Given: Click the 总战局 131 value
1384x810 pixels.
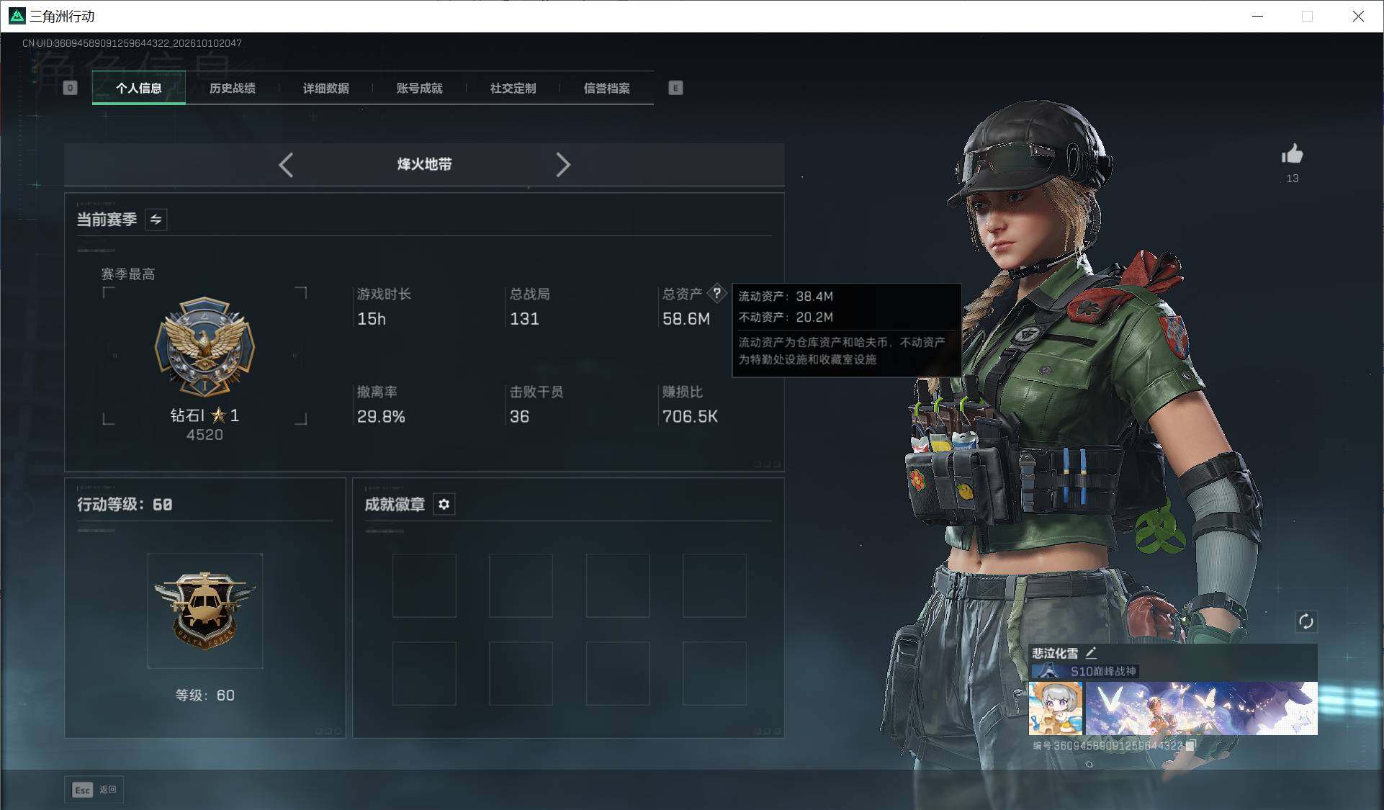Looking at the screenshot, I should click(x=524, y=319).
